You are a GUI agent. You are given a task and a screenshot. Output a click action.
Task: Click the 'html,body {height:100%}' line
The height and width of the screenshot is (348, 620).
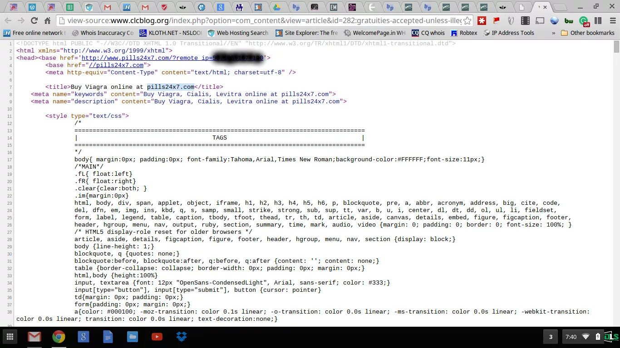(116, 275)
